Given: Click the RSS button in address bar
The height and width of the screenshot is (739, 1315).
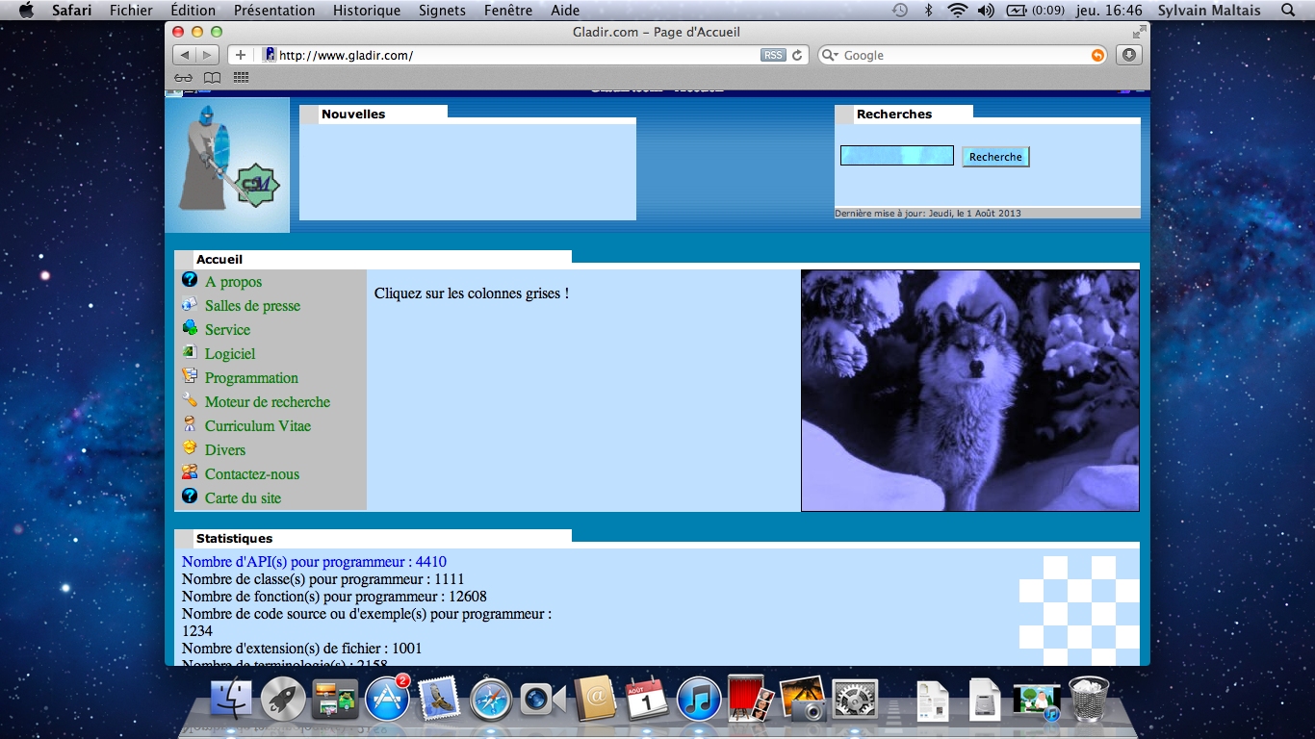Looking at the screenshot, I should [x=773, y=56].
